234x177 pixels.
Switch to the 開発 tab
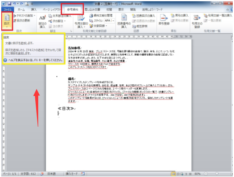point(133,10)
